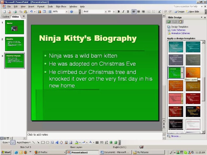Toggle Bold text formatting

[118, 11]
